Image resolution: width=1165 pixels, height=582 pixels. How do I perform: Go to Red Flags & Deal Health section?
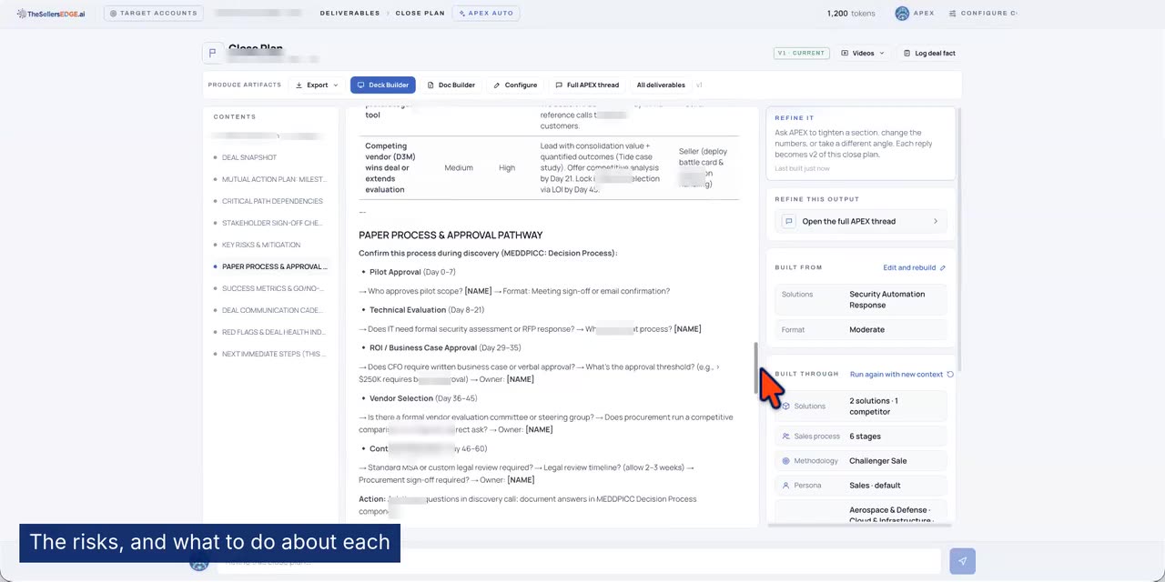coord(273,332)
